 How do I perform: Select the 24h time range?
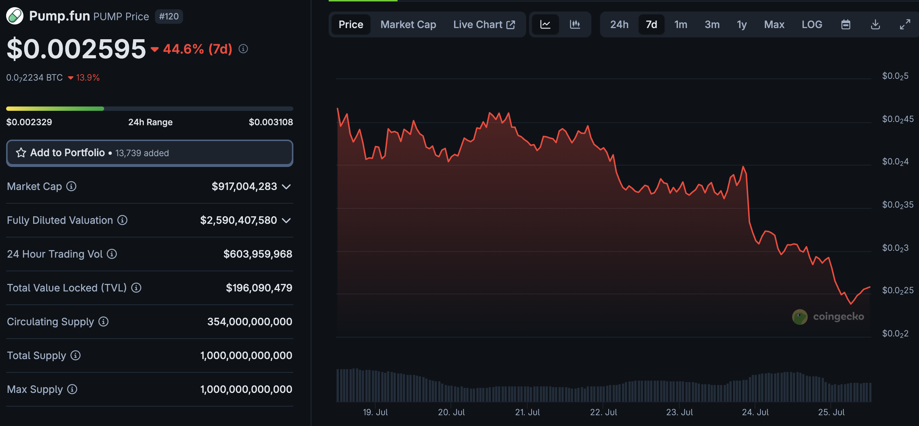619,24
